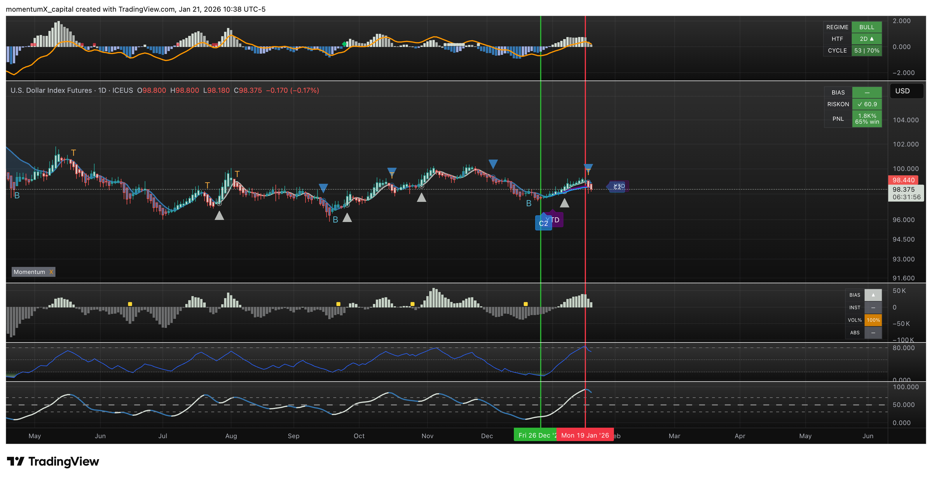Click the U.S. Dollar Index Futures title
The height and width of the screenshot is (479, 932).
(51, 90)
